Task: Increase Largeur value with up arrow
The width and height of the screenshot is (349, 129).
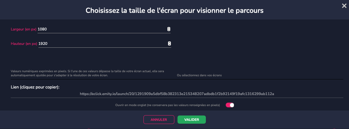Action: pos(169,28)
